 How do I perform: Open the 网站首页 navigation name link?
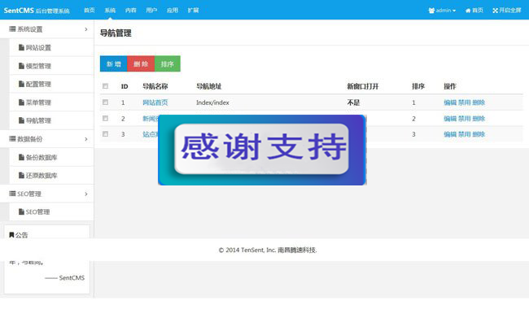coord(155,102)
